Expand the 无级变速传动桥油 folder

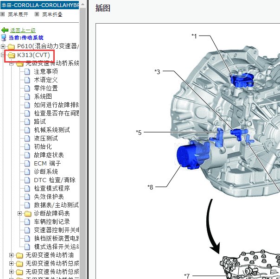pos(11,255)
